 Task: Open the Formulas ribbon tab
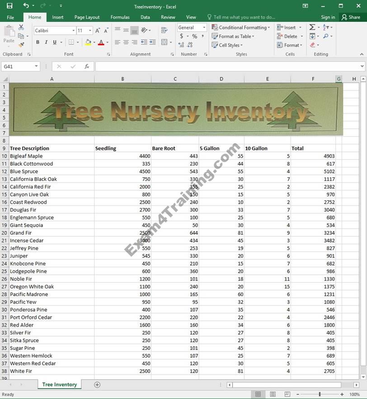120,17
